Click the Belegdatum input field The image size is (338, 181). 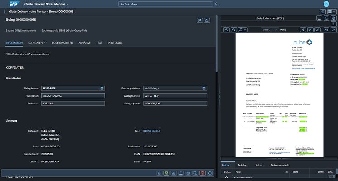73,88
